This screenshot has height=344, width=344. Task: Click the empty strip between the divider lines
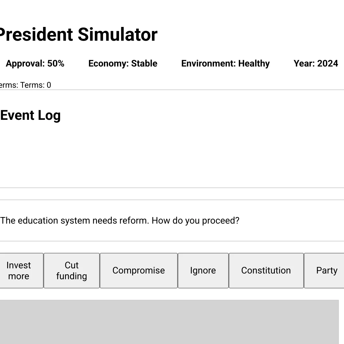click(x=172, y=194)
